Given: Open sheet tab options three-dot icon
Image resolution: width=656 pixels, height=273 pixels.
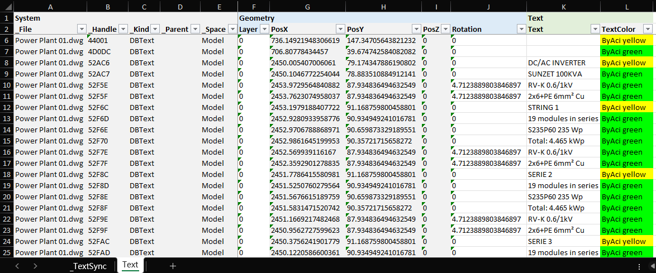Looking at the screenshot, I should pos(639,266).
